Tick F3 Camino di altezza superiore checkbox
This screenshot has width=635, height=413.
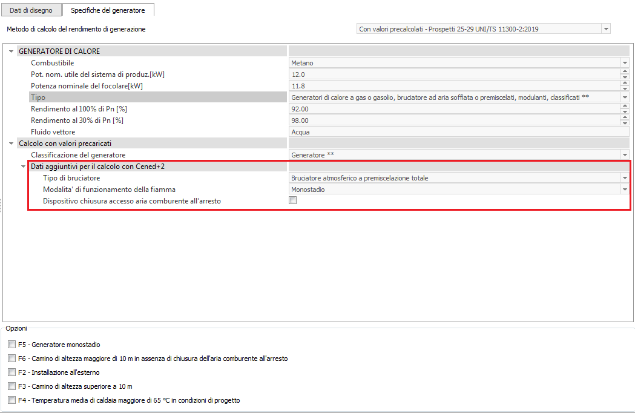pyautogui.click(x=12, y=386)
